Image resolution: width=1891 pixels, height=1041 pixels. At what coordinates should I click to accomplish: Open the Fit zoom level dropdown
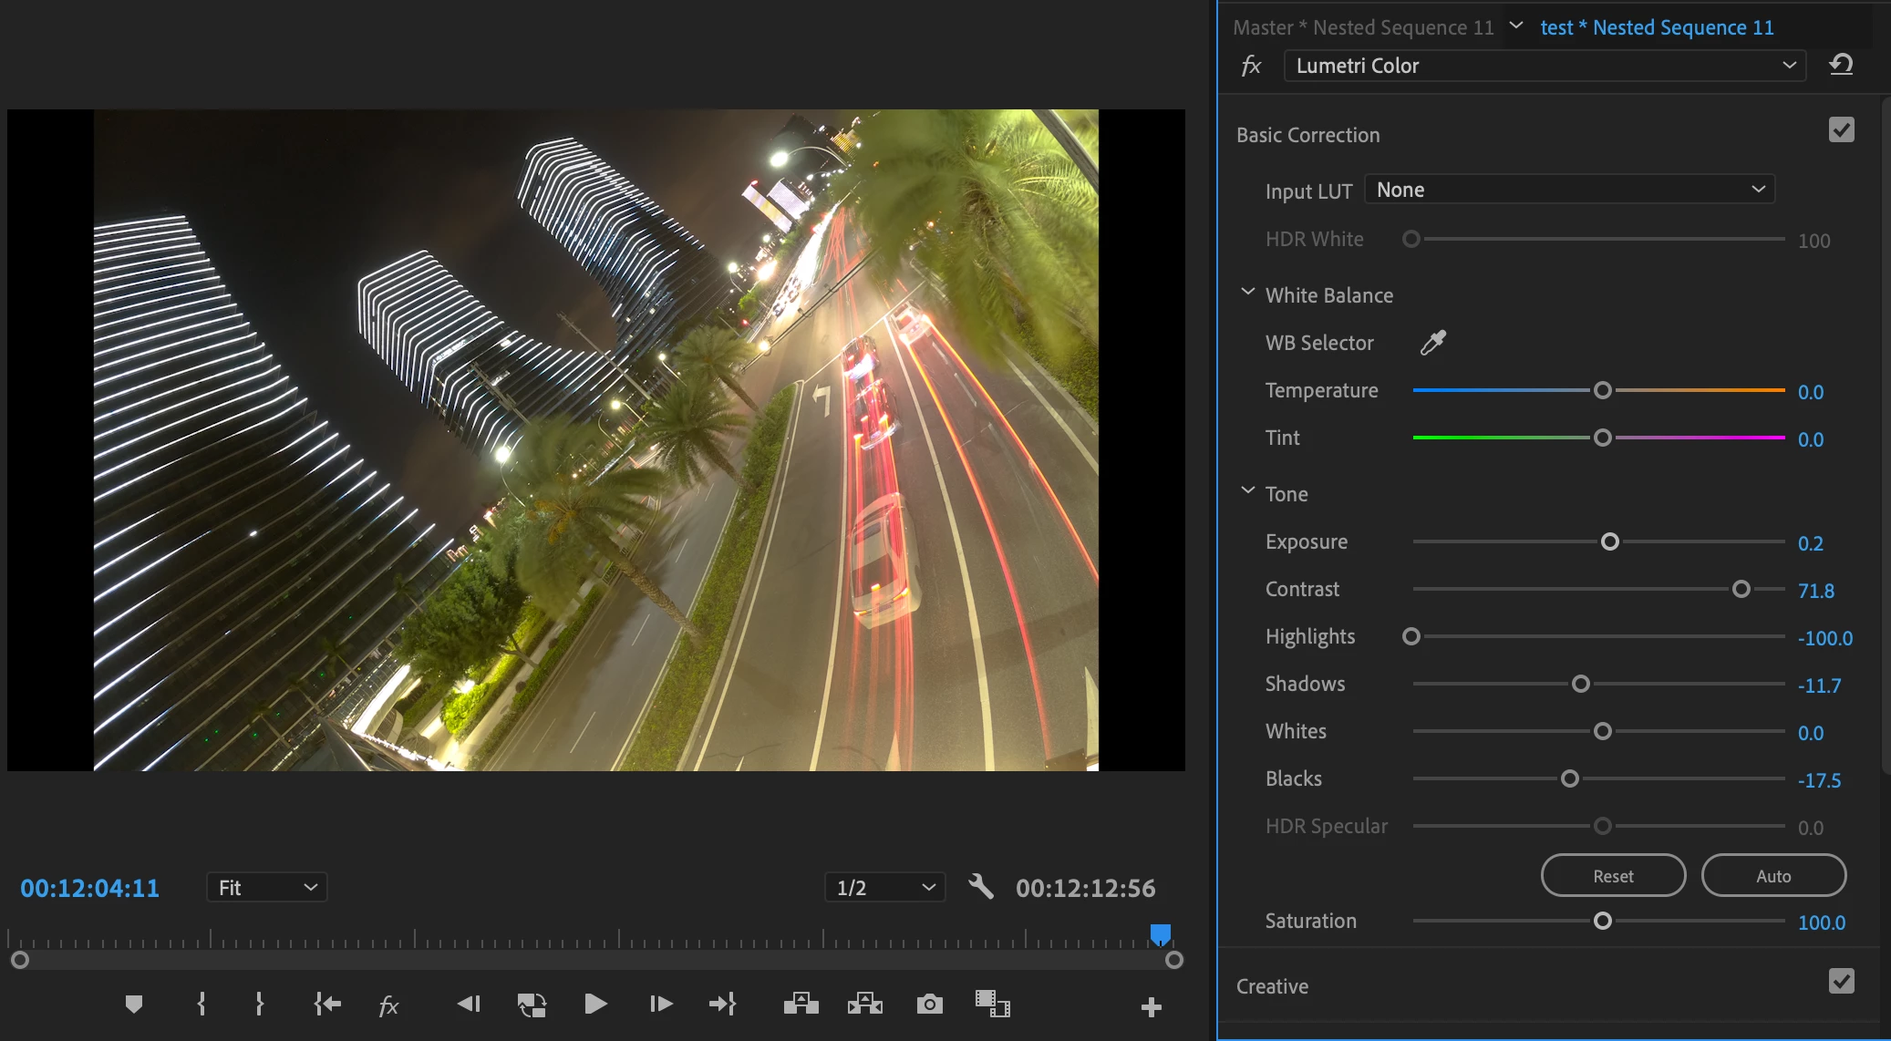coord(267,887)
